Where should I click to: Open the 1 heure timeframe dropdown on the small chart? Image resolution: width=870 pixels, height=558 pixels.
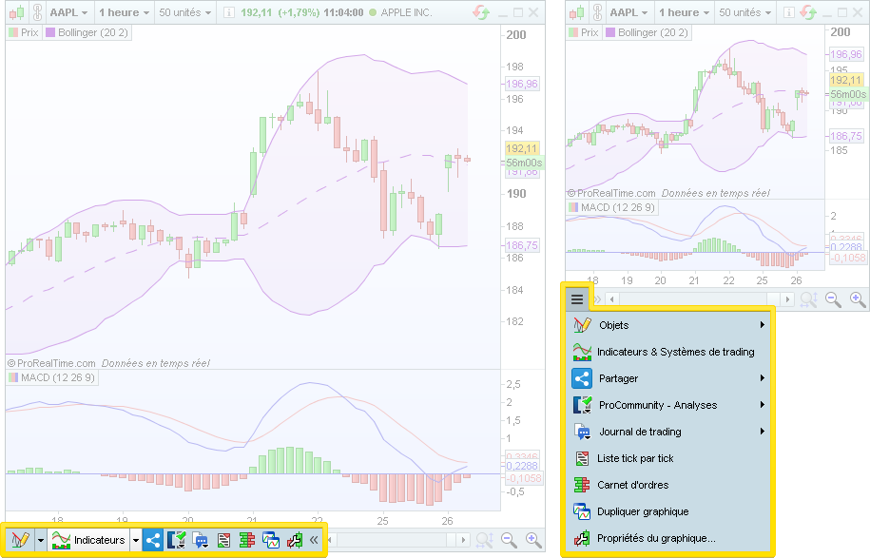pos(685,13)
